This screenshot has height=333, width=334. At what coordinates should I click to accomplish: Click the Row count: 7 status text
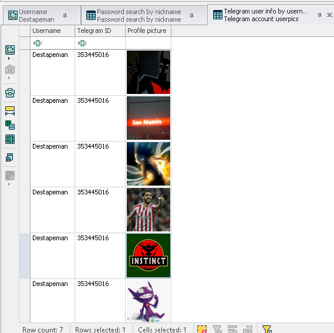point(43,330)
